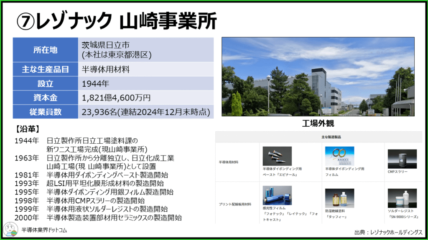Click the 従業員数 row label

pyautogui.click(x=45, y=112)
